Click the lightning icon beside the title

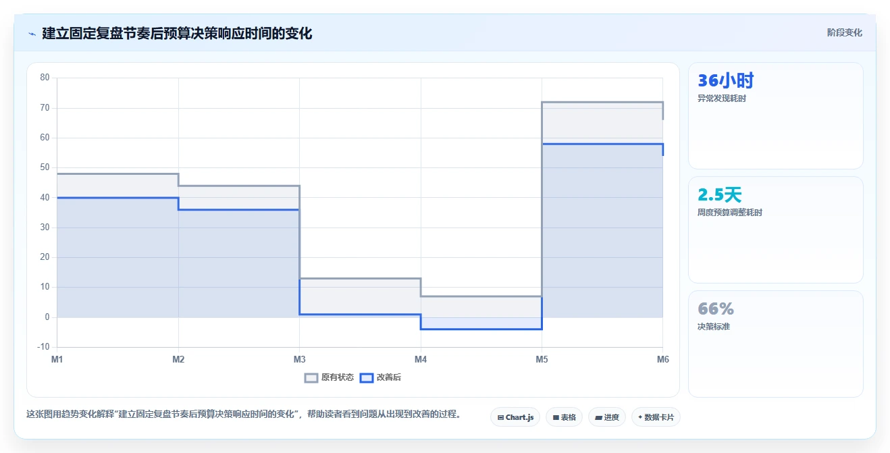click(x=32, y=33)
